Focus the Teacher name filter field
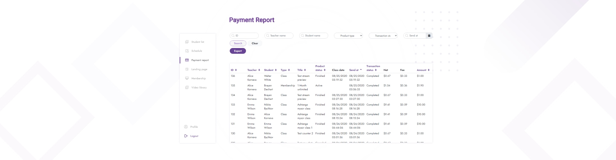The height and width of the screenshot is (160, 616). [x=279, y=36]
